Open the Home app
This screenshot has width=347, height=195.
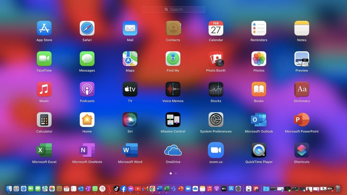[87, 120]
